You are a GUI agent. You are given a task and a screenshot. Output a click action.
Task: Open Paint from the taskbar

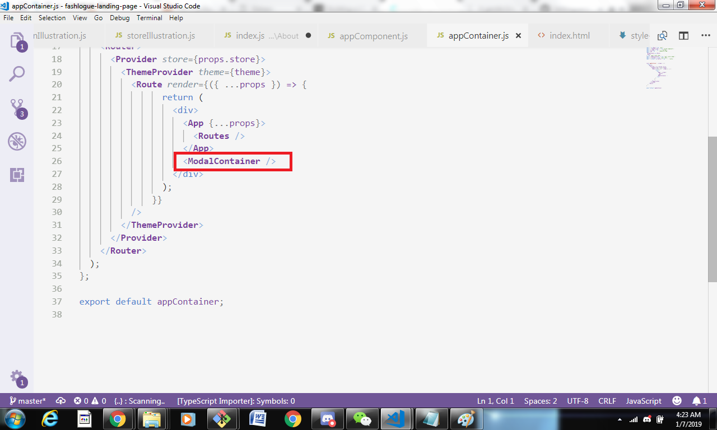coord(466,419)
